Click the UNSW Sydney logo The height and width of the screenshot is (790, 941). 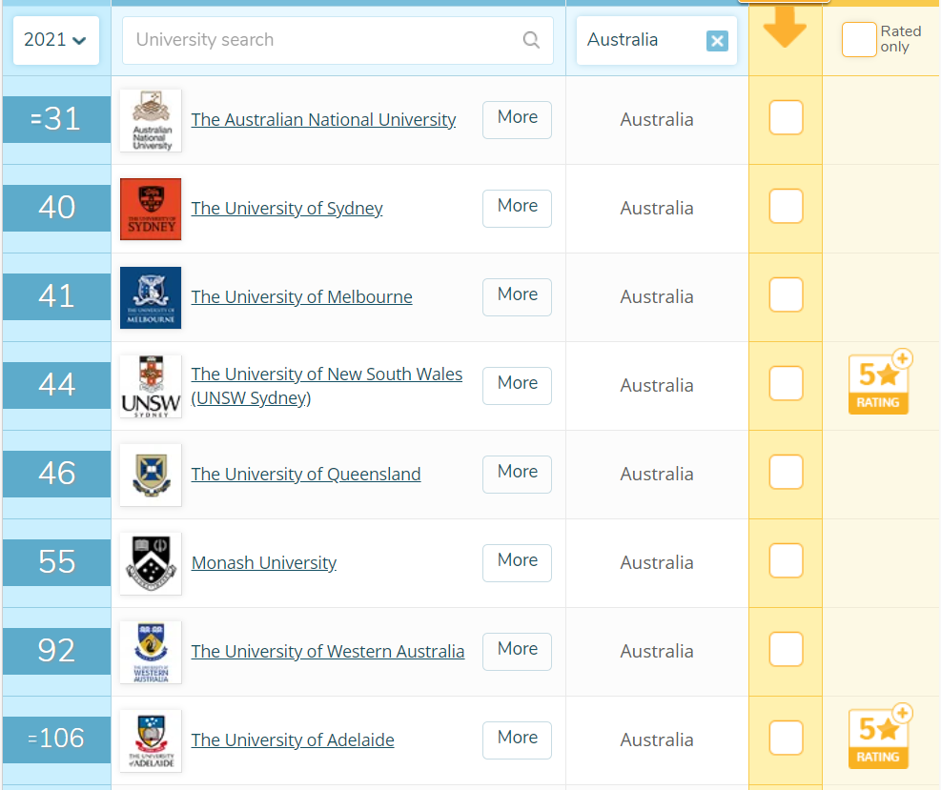[151, 386]
